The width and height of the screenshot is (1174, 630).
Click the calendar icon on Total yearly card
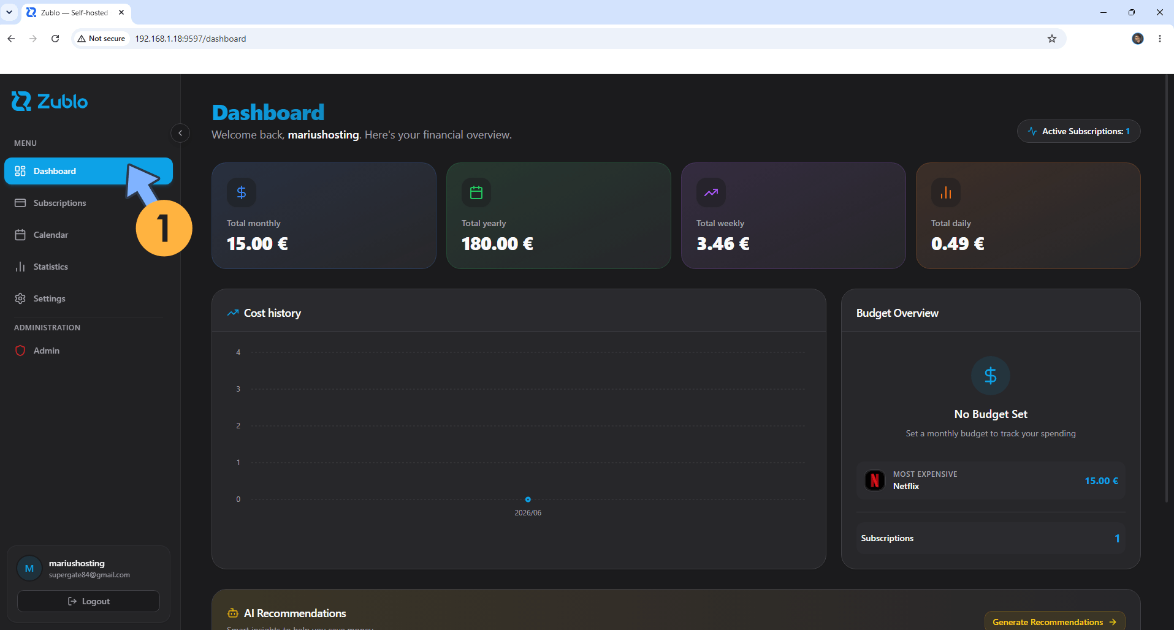click(x=476, y=192)
